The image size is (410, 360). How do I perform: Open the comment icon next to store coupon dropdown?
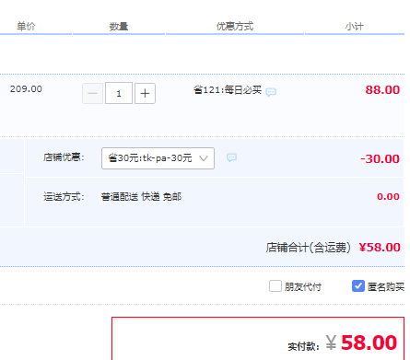coord(231,157)
